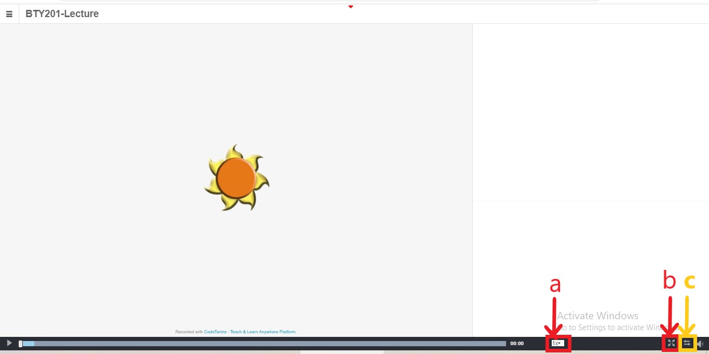
Task: Play the lecture recording
Action: pyautogui.click(x=9, y=343)
